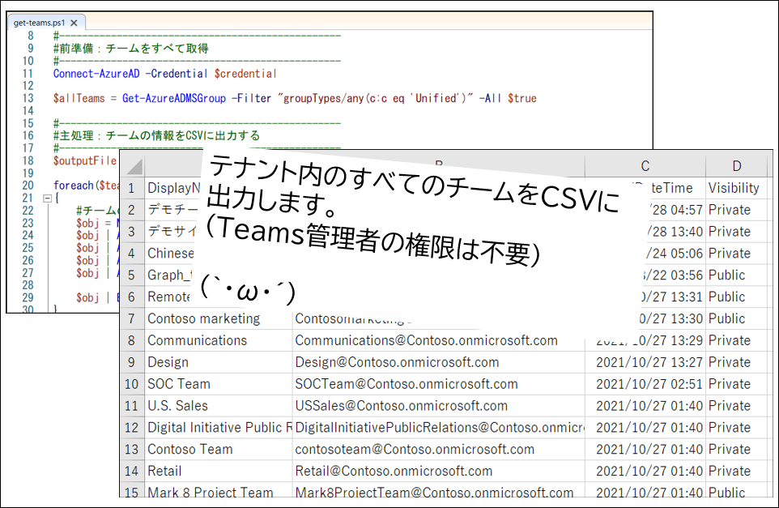The width and height of the screenshot is (779, 508).
Task: Click the $allTeams variable on line 13
Action: tap(79, 98)
